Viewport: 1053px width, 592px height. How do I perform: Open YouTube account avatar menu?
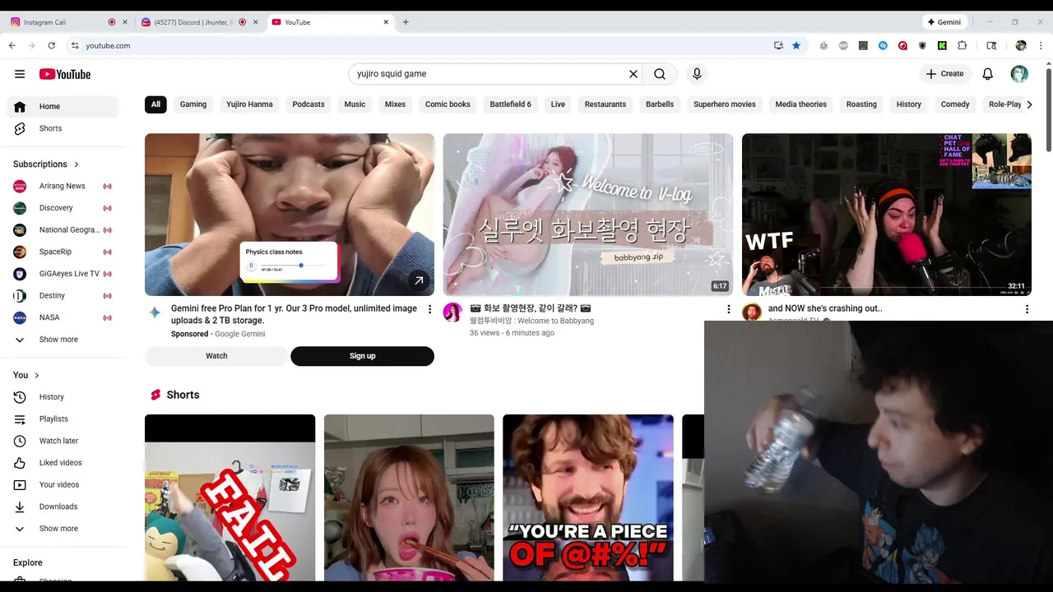pyautogui.click(x=1019, y=74)
